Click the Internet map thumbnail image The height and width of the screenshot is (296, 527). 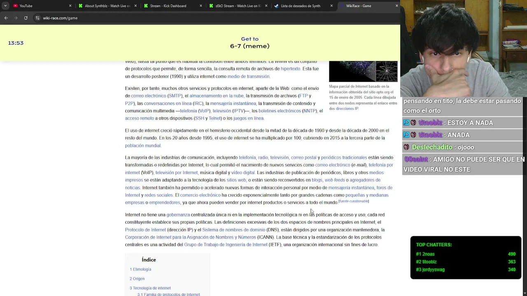pyautogui.click(x=363, y=71)
